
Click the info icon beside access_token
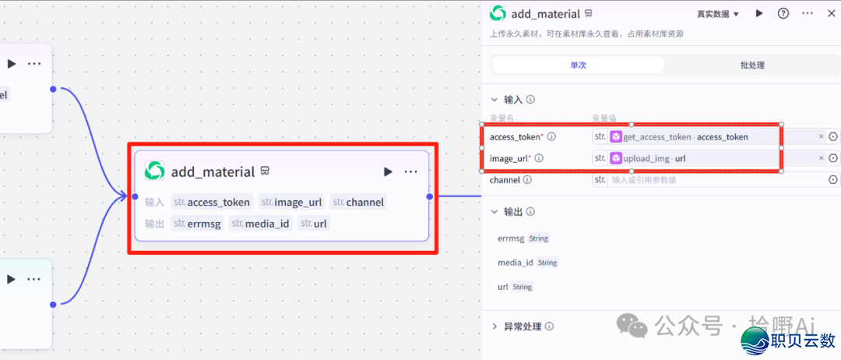[551, 137]
